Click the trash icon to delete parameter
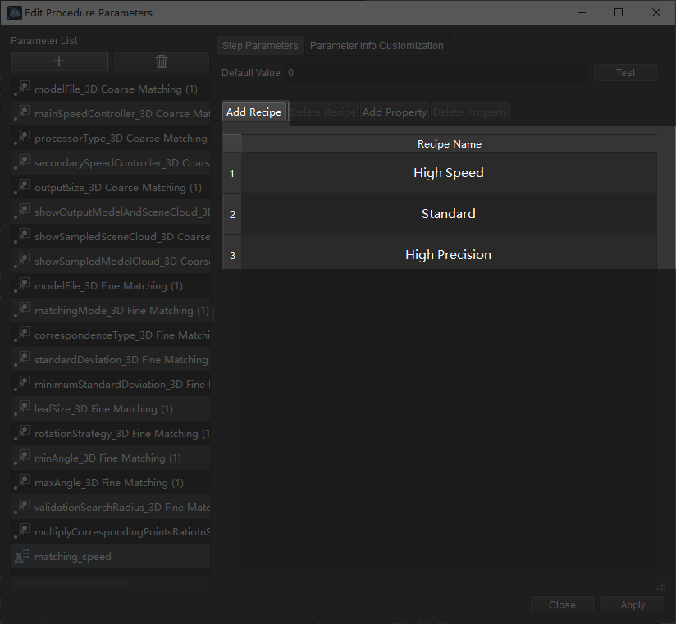Image resolution: width=676 pixels, height=624 pixels. point(162,61)
